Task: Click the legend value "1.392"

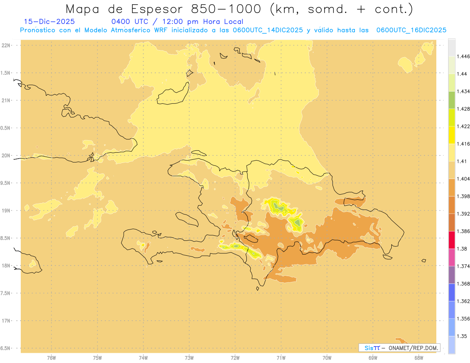Action: point(463,214)
